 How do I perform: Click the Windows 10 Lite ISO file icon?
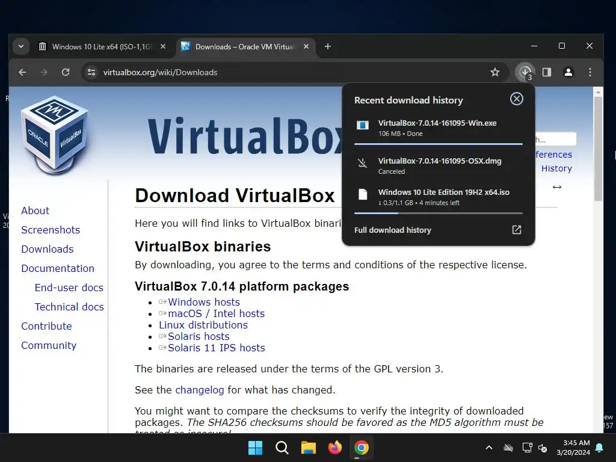363,194
